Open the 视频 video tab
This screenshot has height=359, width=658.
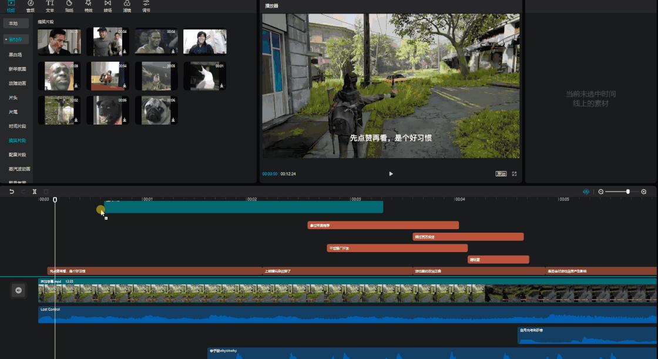point(11,6)
